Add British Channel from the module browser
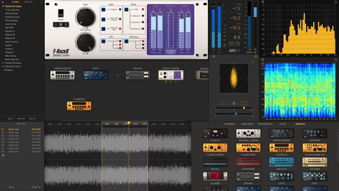The image size is (339, 191). click(x=281, y=133)
